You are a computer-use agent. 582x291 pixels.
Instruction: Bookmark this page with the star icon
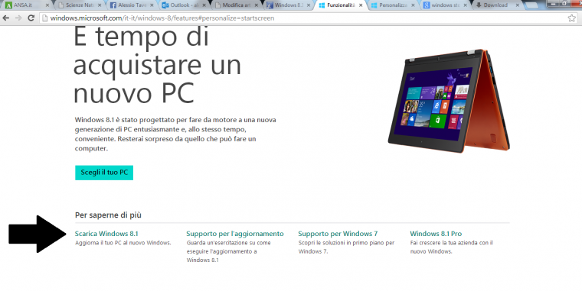(x=572, y=18)
